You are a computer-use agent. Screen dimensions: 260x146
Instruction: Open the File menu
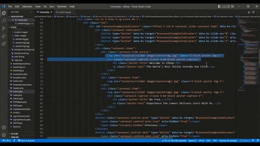point(10,6)
